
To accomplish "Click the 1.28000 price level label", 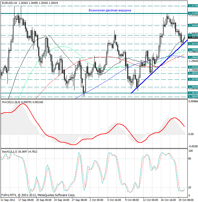I will (193, 97).
